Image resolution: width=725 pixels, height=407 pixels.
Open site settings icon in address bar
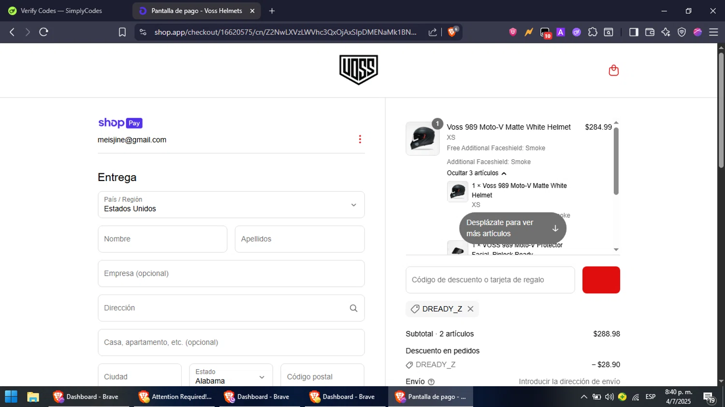[x=143, y=32]
